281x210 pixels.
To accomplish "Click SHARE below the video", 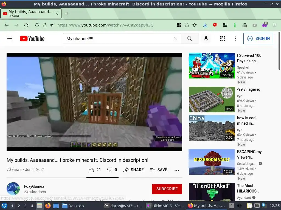I will point(134,170).
